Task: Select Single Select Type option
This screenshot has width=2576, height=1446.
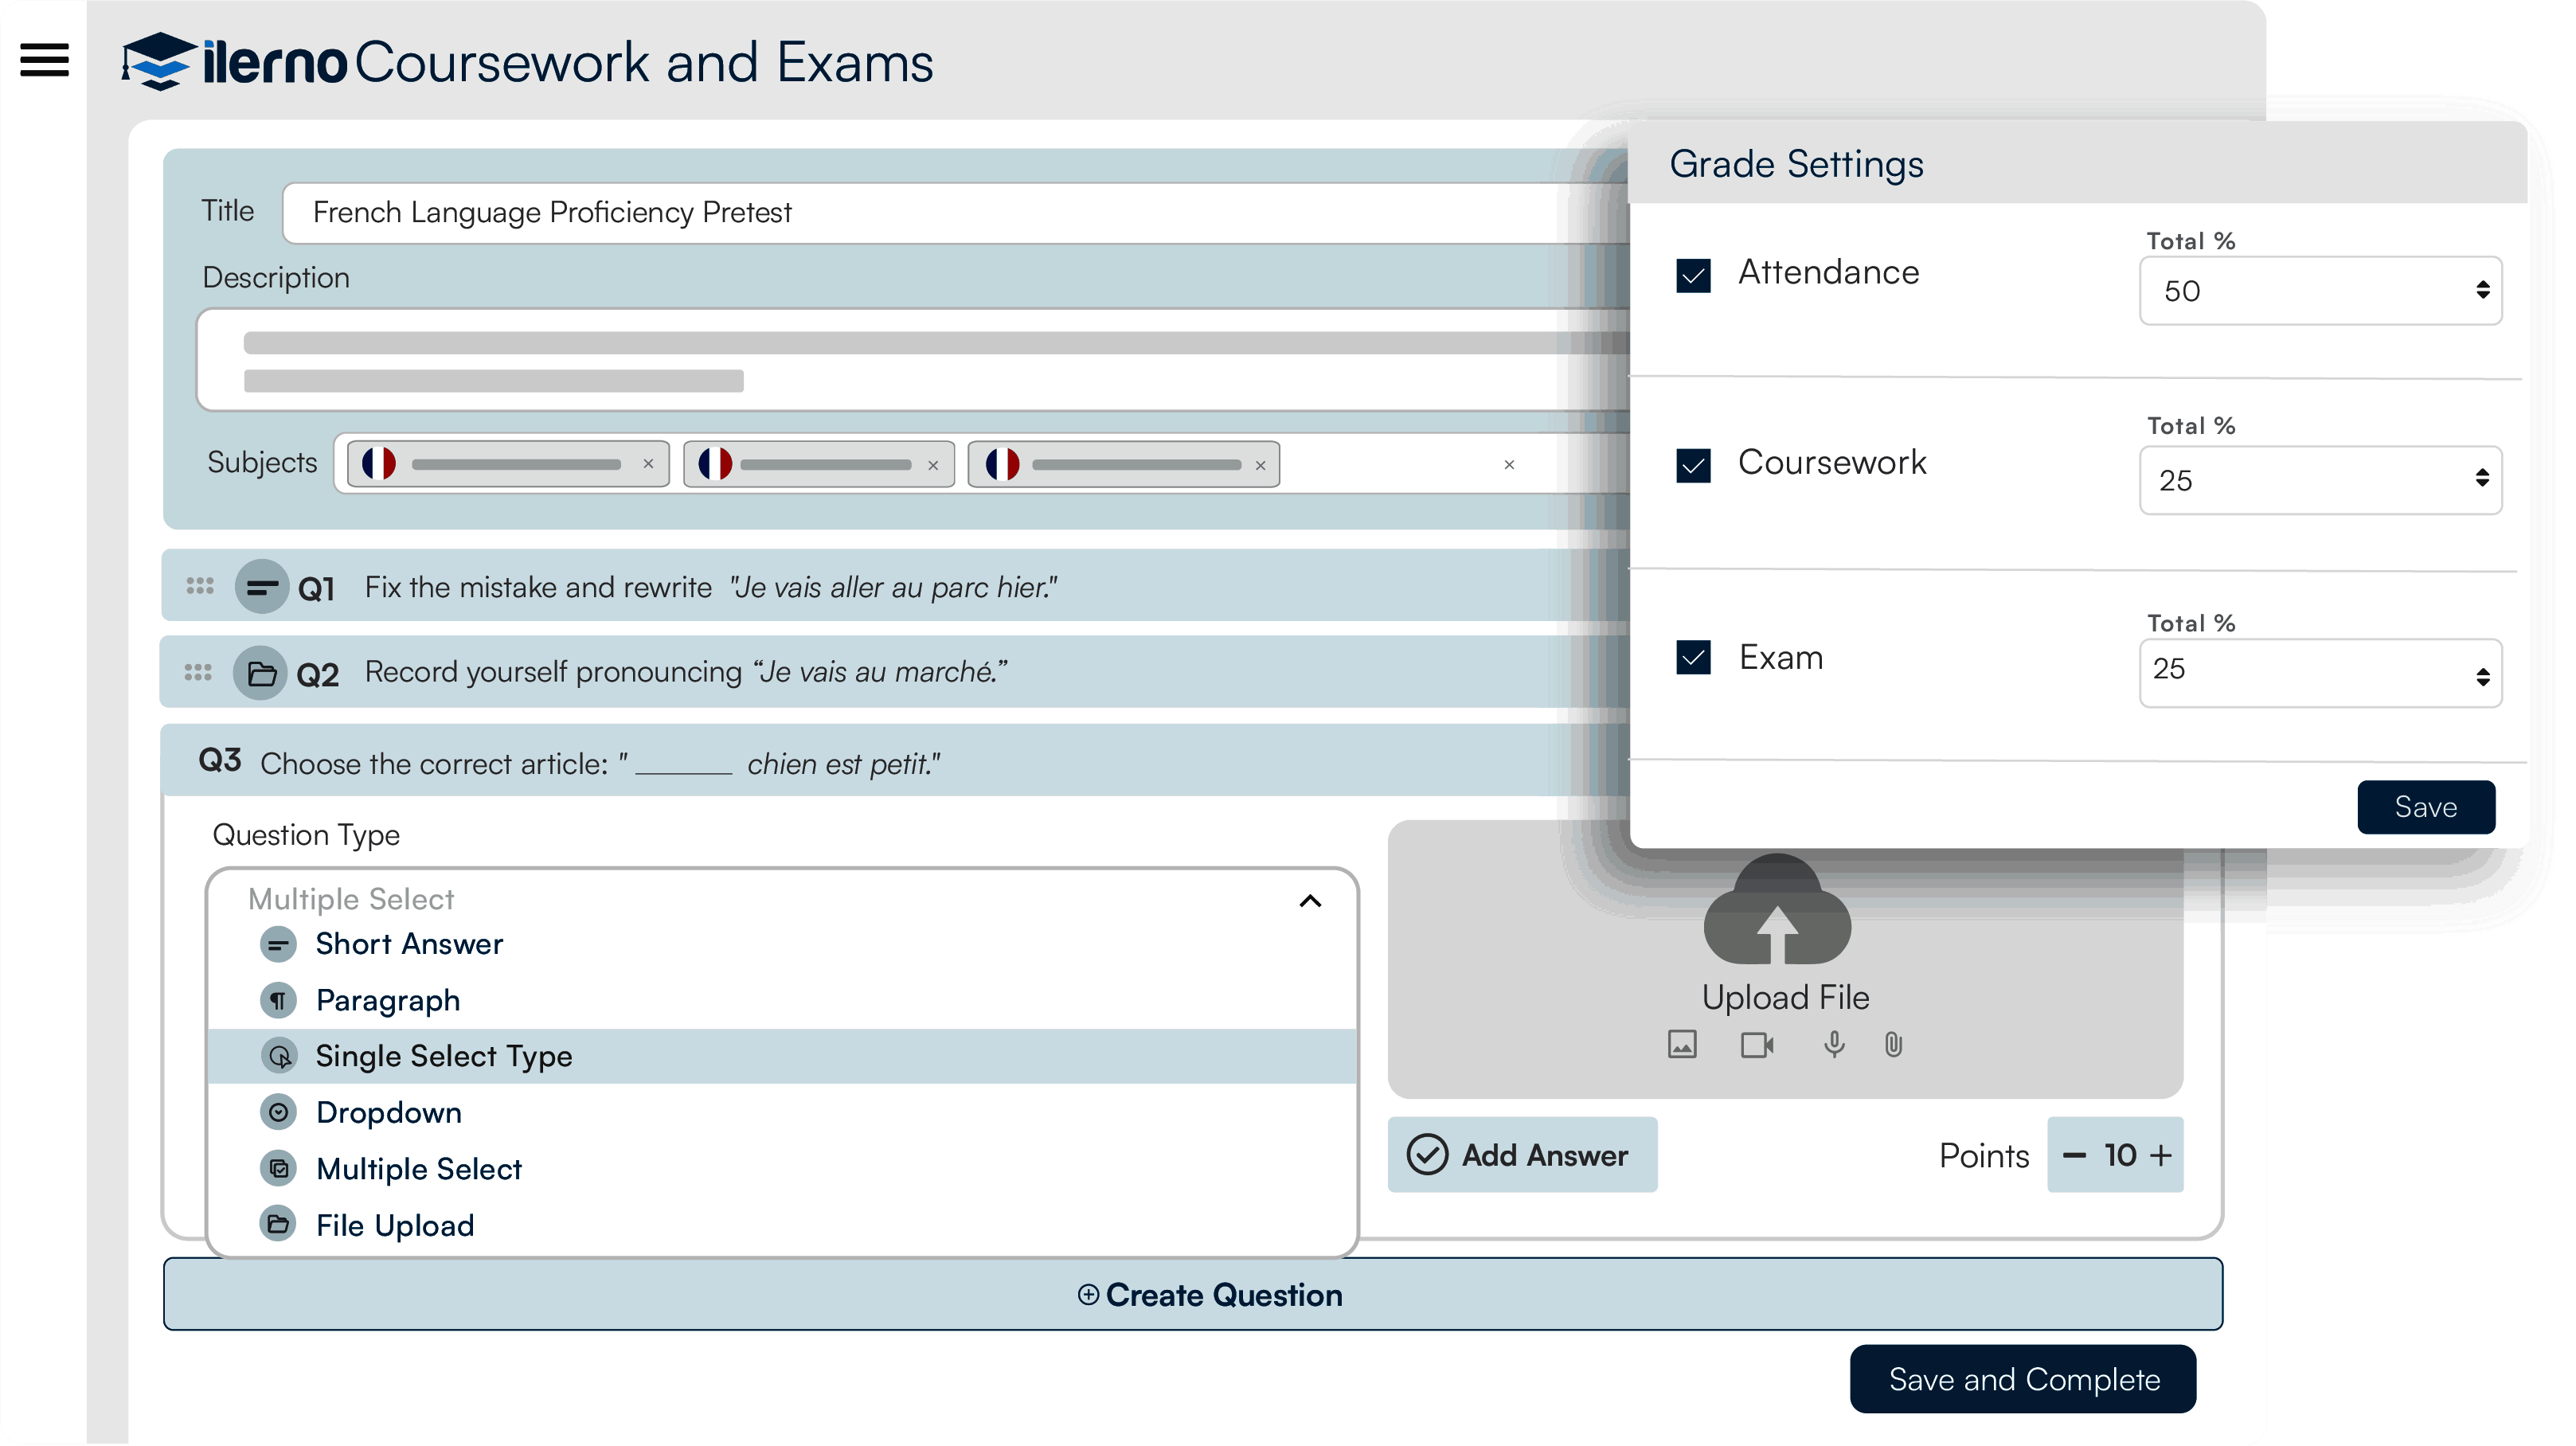Action: point(444,1056)
